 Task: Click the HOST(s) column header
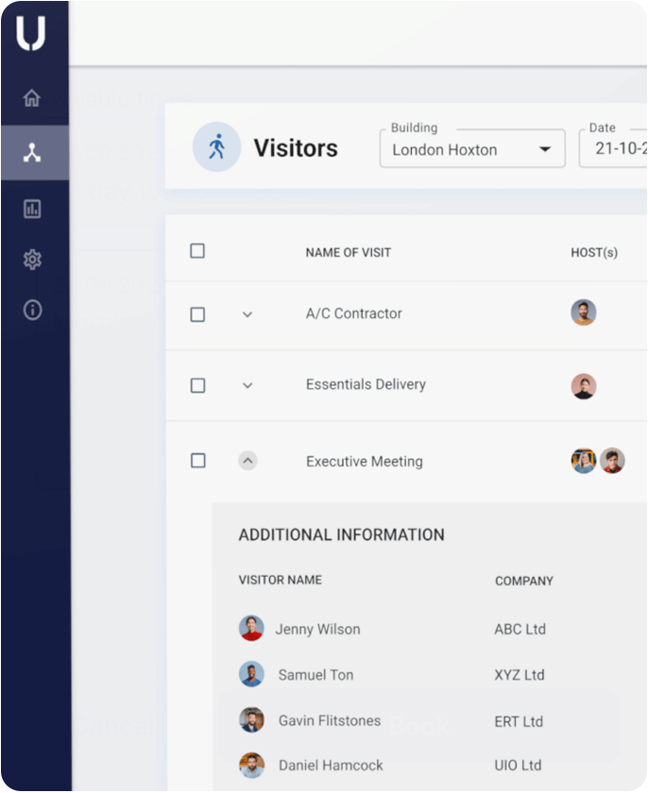click(x=594, y=252)
